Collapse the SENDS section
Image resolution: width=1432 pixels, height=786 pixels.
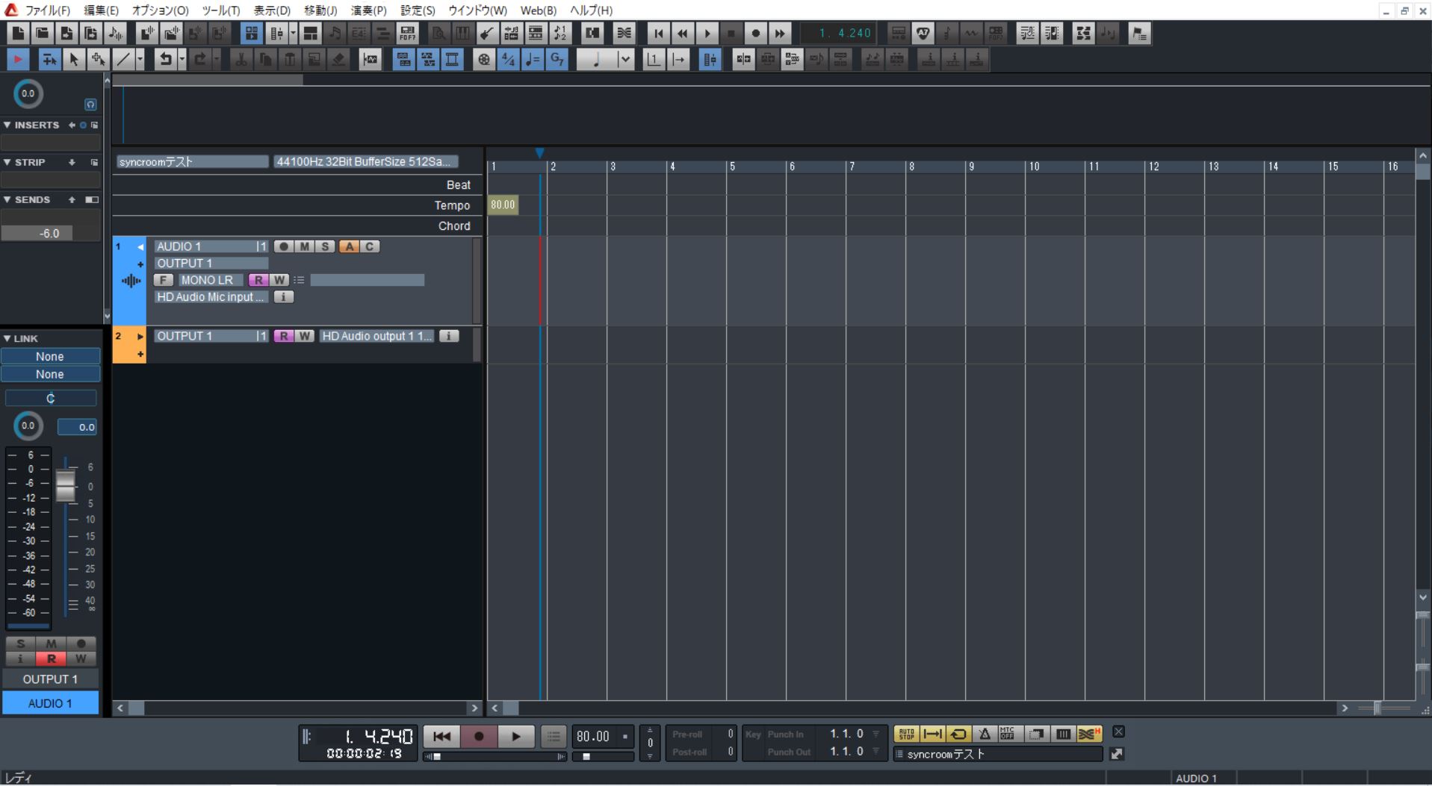tap(7, 200)
